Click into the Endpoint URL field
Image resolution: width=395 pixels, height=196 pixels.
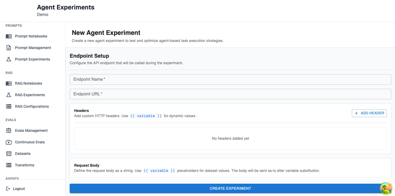coord(230,94)
